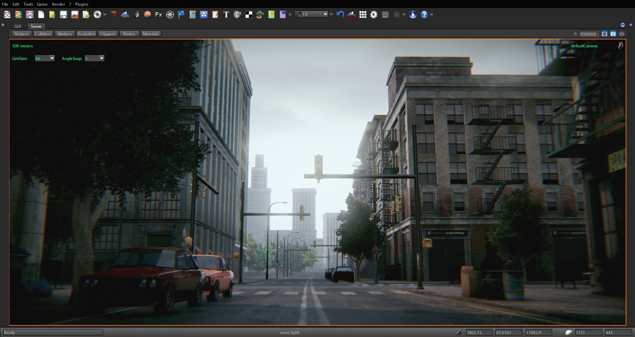This screenshot has width=635, height=337.
Task: Toggle the red record icon near frame counter
Action: pos(605,34)
